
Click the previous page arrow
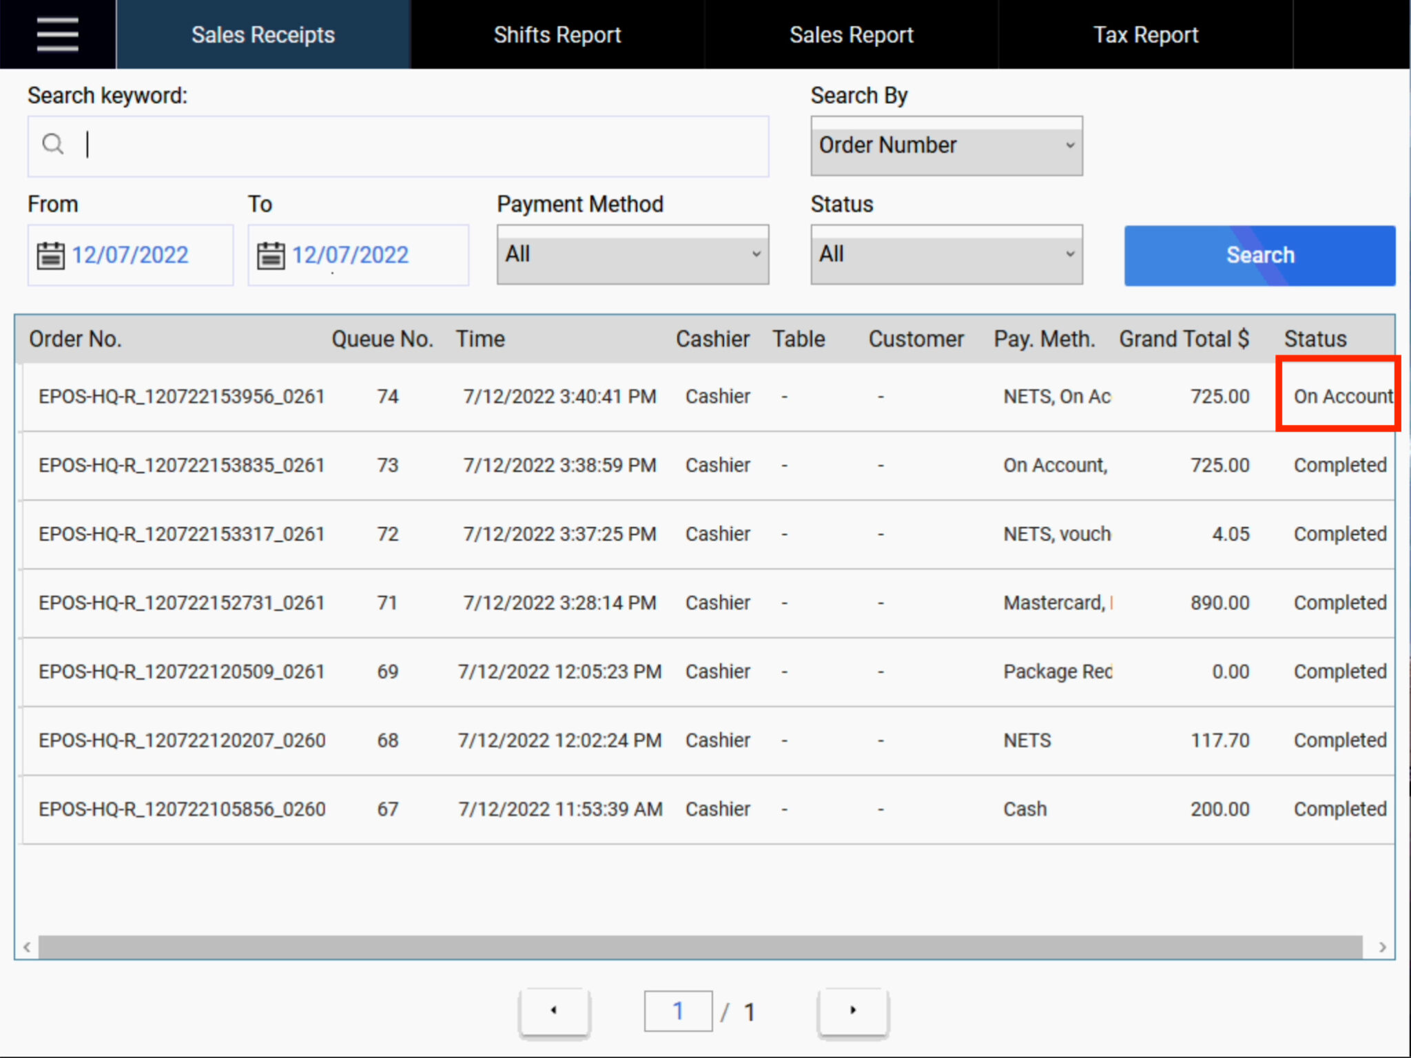click(x=554, y=1010)
